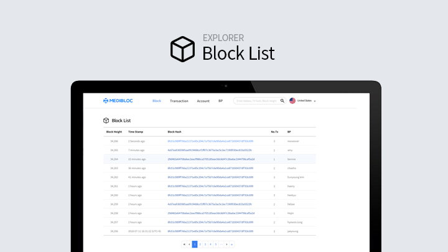Open block hash of block 34,256
The image size is (448, 252).
[x=210, y=231]
